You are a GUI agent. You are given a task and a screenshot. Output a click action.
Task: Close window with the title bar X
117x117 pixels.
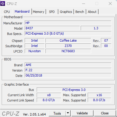point(110,4)
